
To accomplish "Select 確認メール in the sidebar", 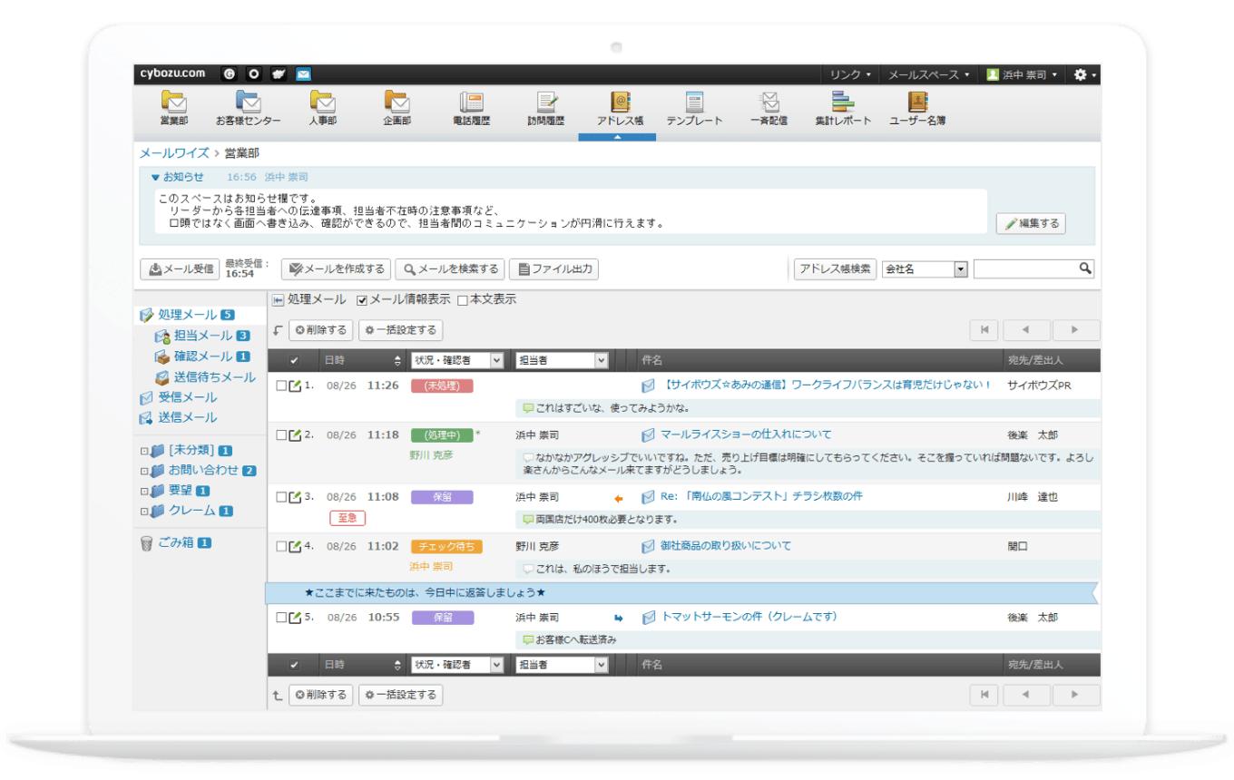I will tap(202, 356).
